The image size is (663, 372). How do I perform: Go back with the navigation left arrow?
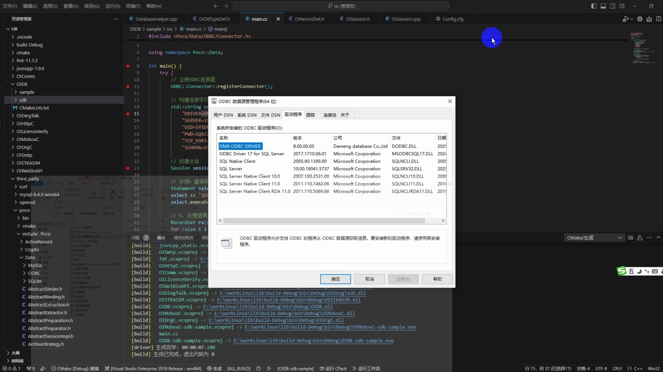pos(216,6)
